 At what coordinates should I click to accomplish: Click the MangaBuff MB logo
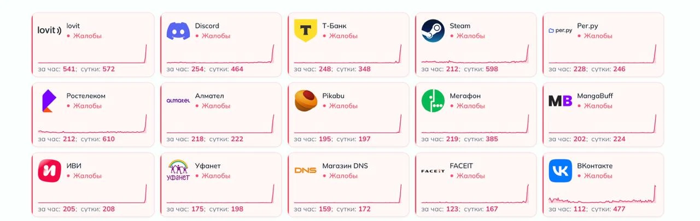560,101
